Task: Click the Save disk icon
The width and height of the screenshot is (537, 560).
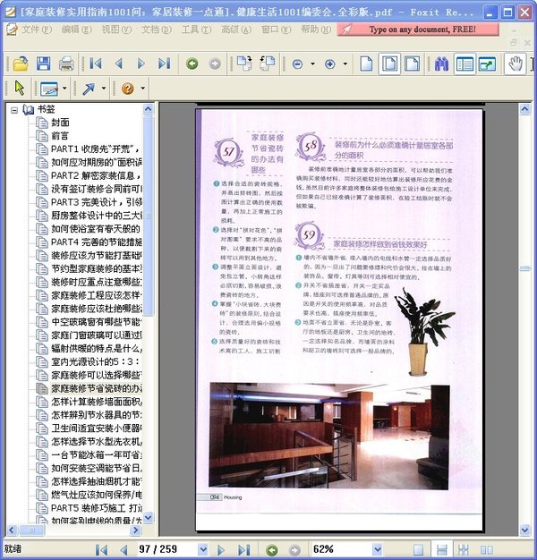Action: coord(43,64)
